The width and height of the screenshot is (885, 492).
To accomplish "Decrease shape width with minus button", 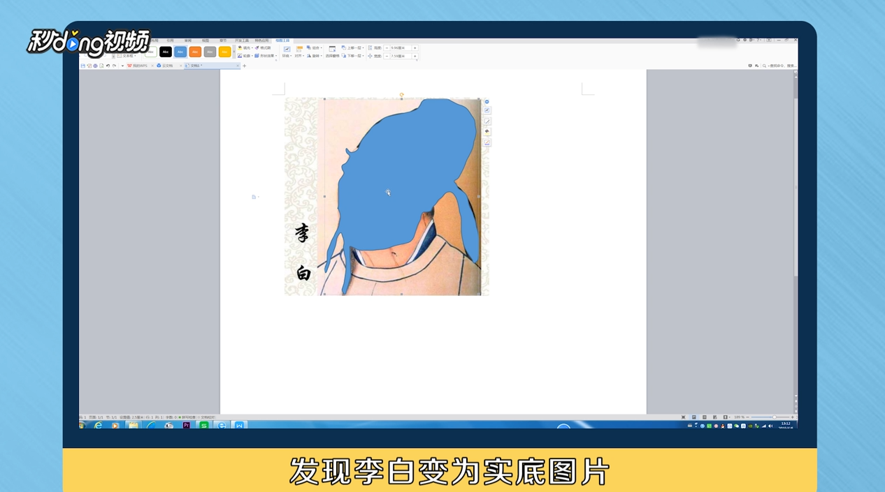I will point(387,56).
